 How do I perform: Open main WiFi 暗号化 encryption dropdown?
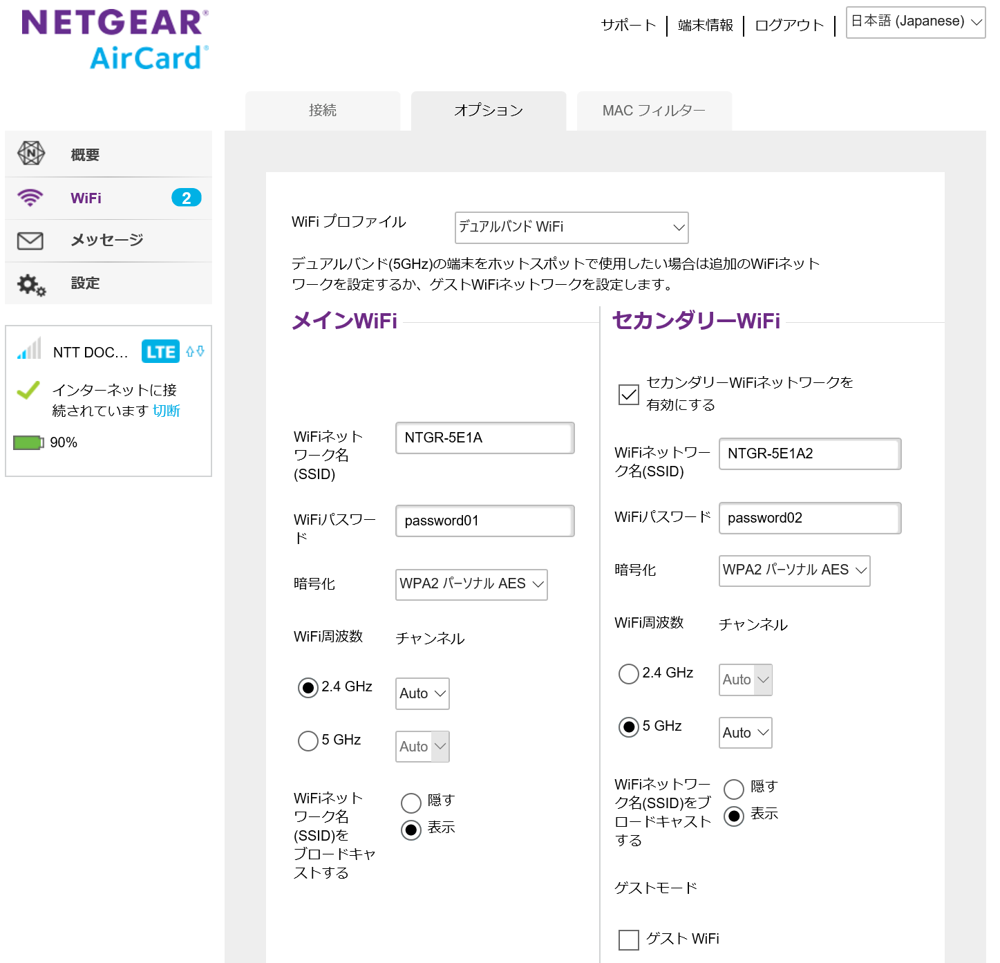click(471, 584)
